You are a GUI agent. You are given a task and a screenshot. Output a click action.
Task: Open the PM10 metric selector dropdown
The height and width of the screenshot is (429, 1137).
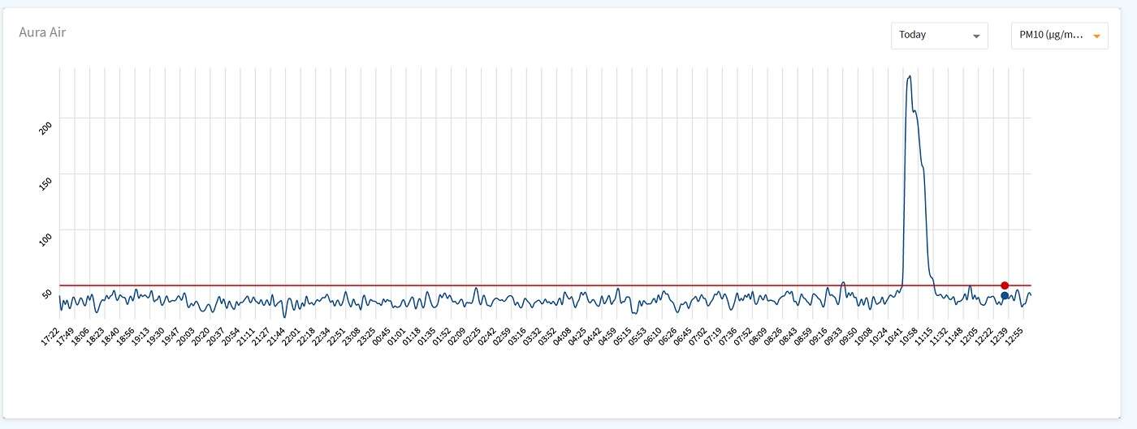tap(1059, 36)
